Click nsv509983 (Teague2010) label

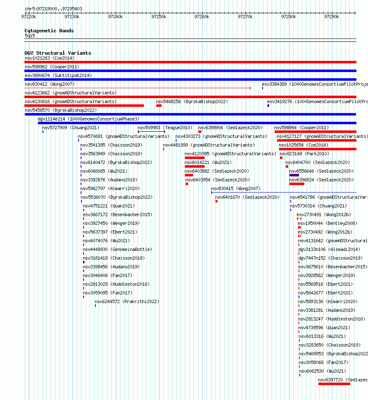[x=165, y=128]
